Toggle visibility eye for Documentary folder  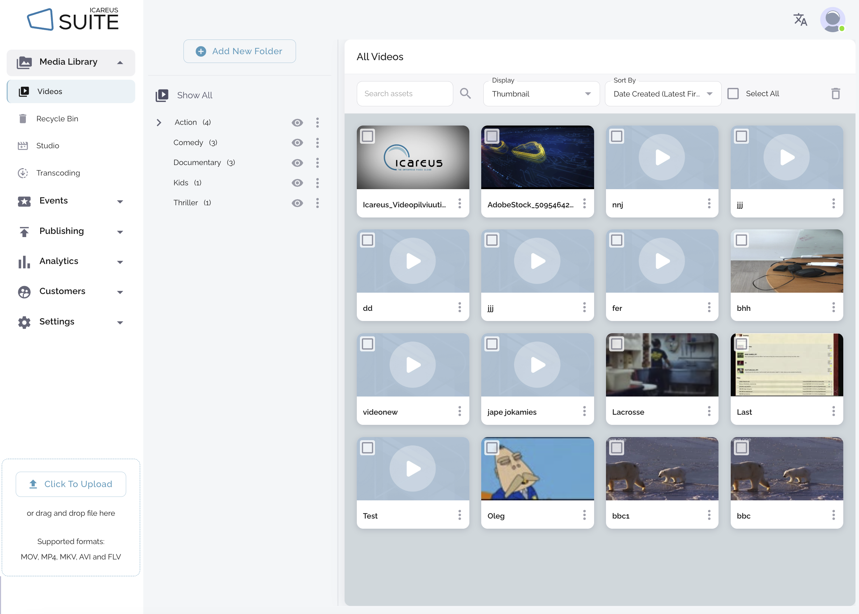click(297, 163)
